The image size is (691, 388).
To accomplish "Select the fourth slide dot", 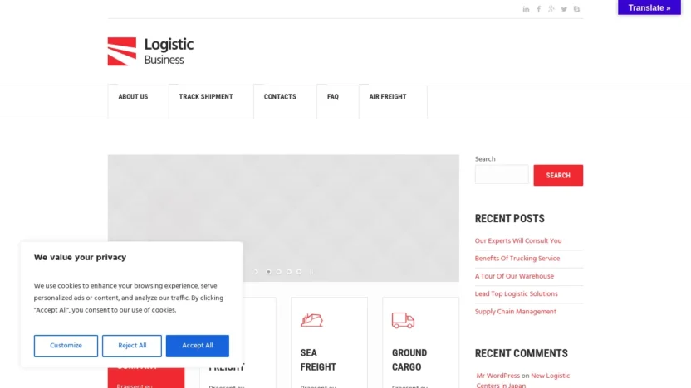I will pos(299,272).
